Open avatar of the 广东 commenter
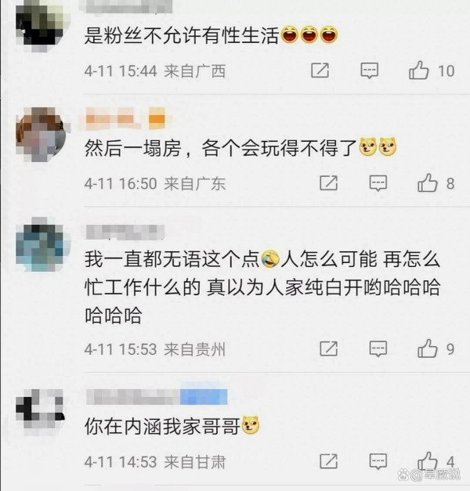 click(x=42, y=135)
